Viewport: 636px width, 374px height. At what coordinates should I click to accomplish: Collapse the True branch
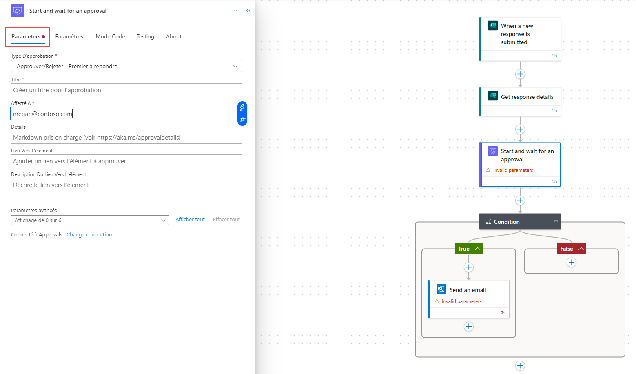click(477, 249)
